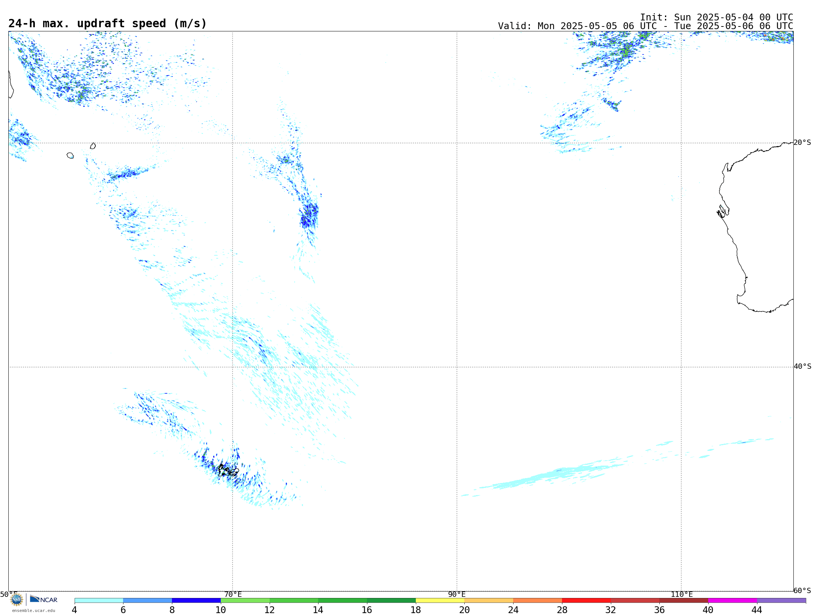The image size is (818, 615).
Task: Click the 'Init: Sun 2025-05-04 00 UTC' text
Action: 716,17
